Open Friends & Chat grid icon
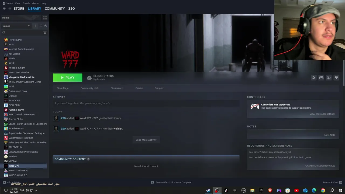 tap(341, 182)
